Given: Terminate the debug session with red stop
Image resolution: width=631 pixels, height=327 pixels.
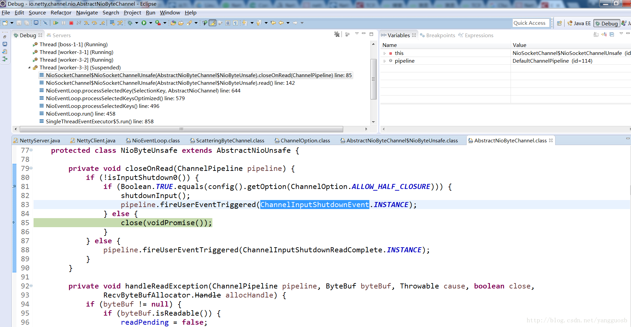Looking at the screenshot, I should pyautogui.click(x=71, y=23).
